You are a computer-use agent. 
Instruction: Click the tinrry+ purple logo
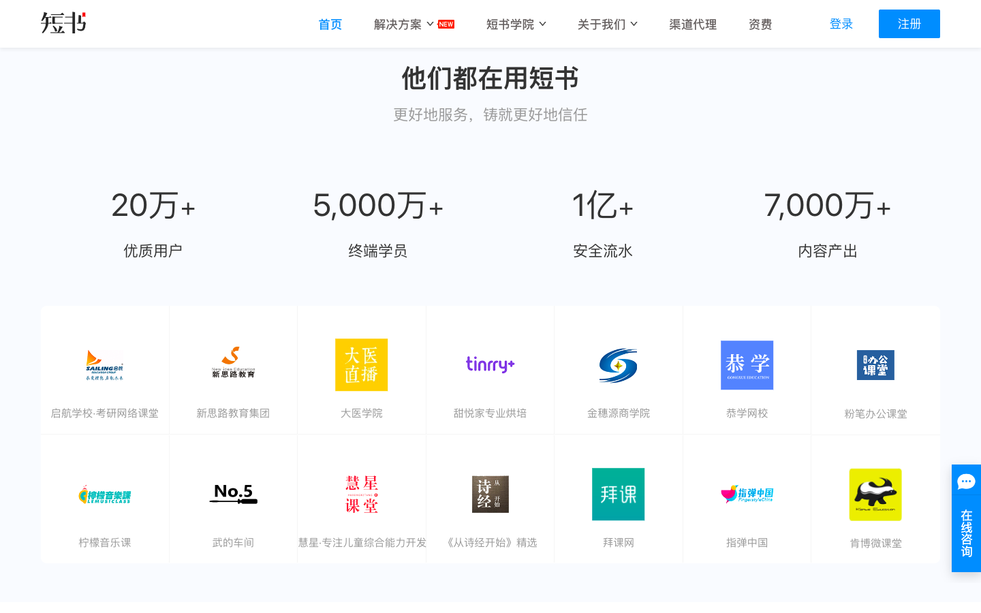[489, 365]
